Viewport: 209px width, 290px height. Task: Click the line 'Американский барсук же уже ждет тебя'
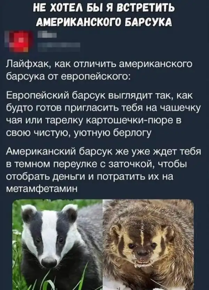104,152
